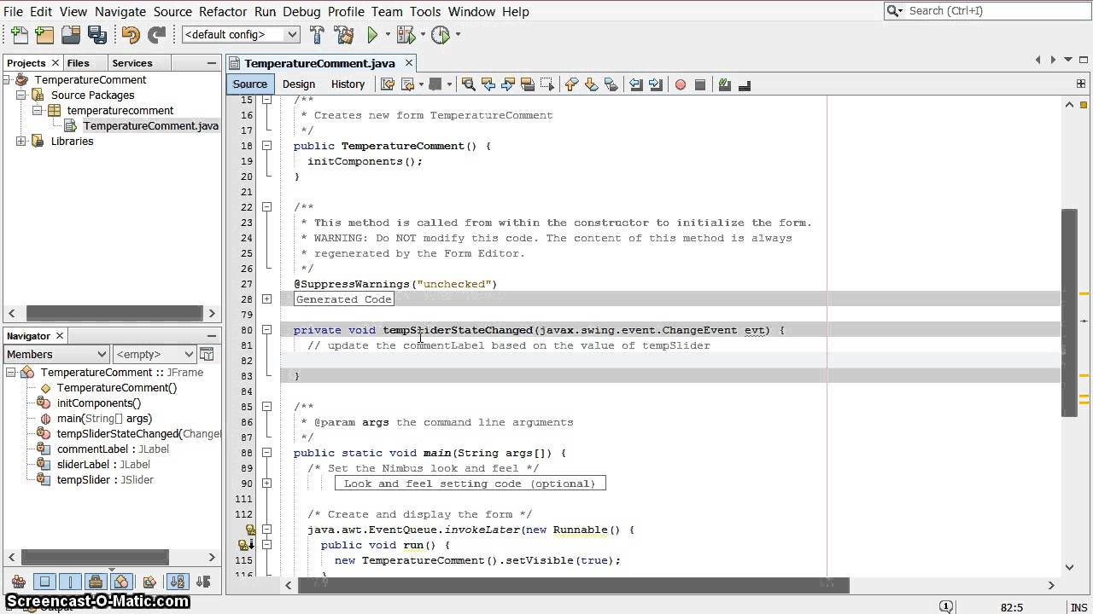Image resolution: width=1093 pixels, height=614 pixels.
Task: Expand the Generated Code fold
Action: (266, 299)
